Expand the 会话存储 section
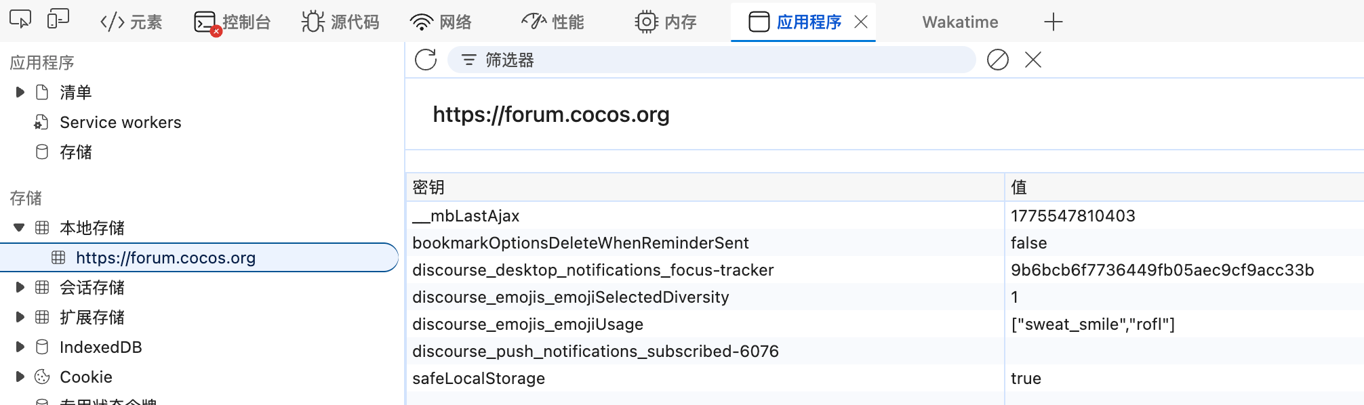1364x405 pixels. (x=20, y=288)
